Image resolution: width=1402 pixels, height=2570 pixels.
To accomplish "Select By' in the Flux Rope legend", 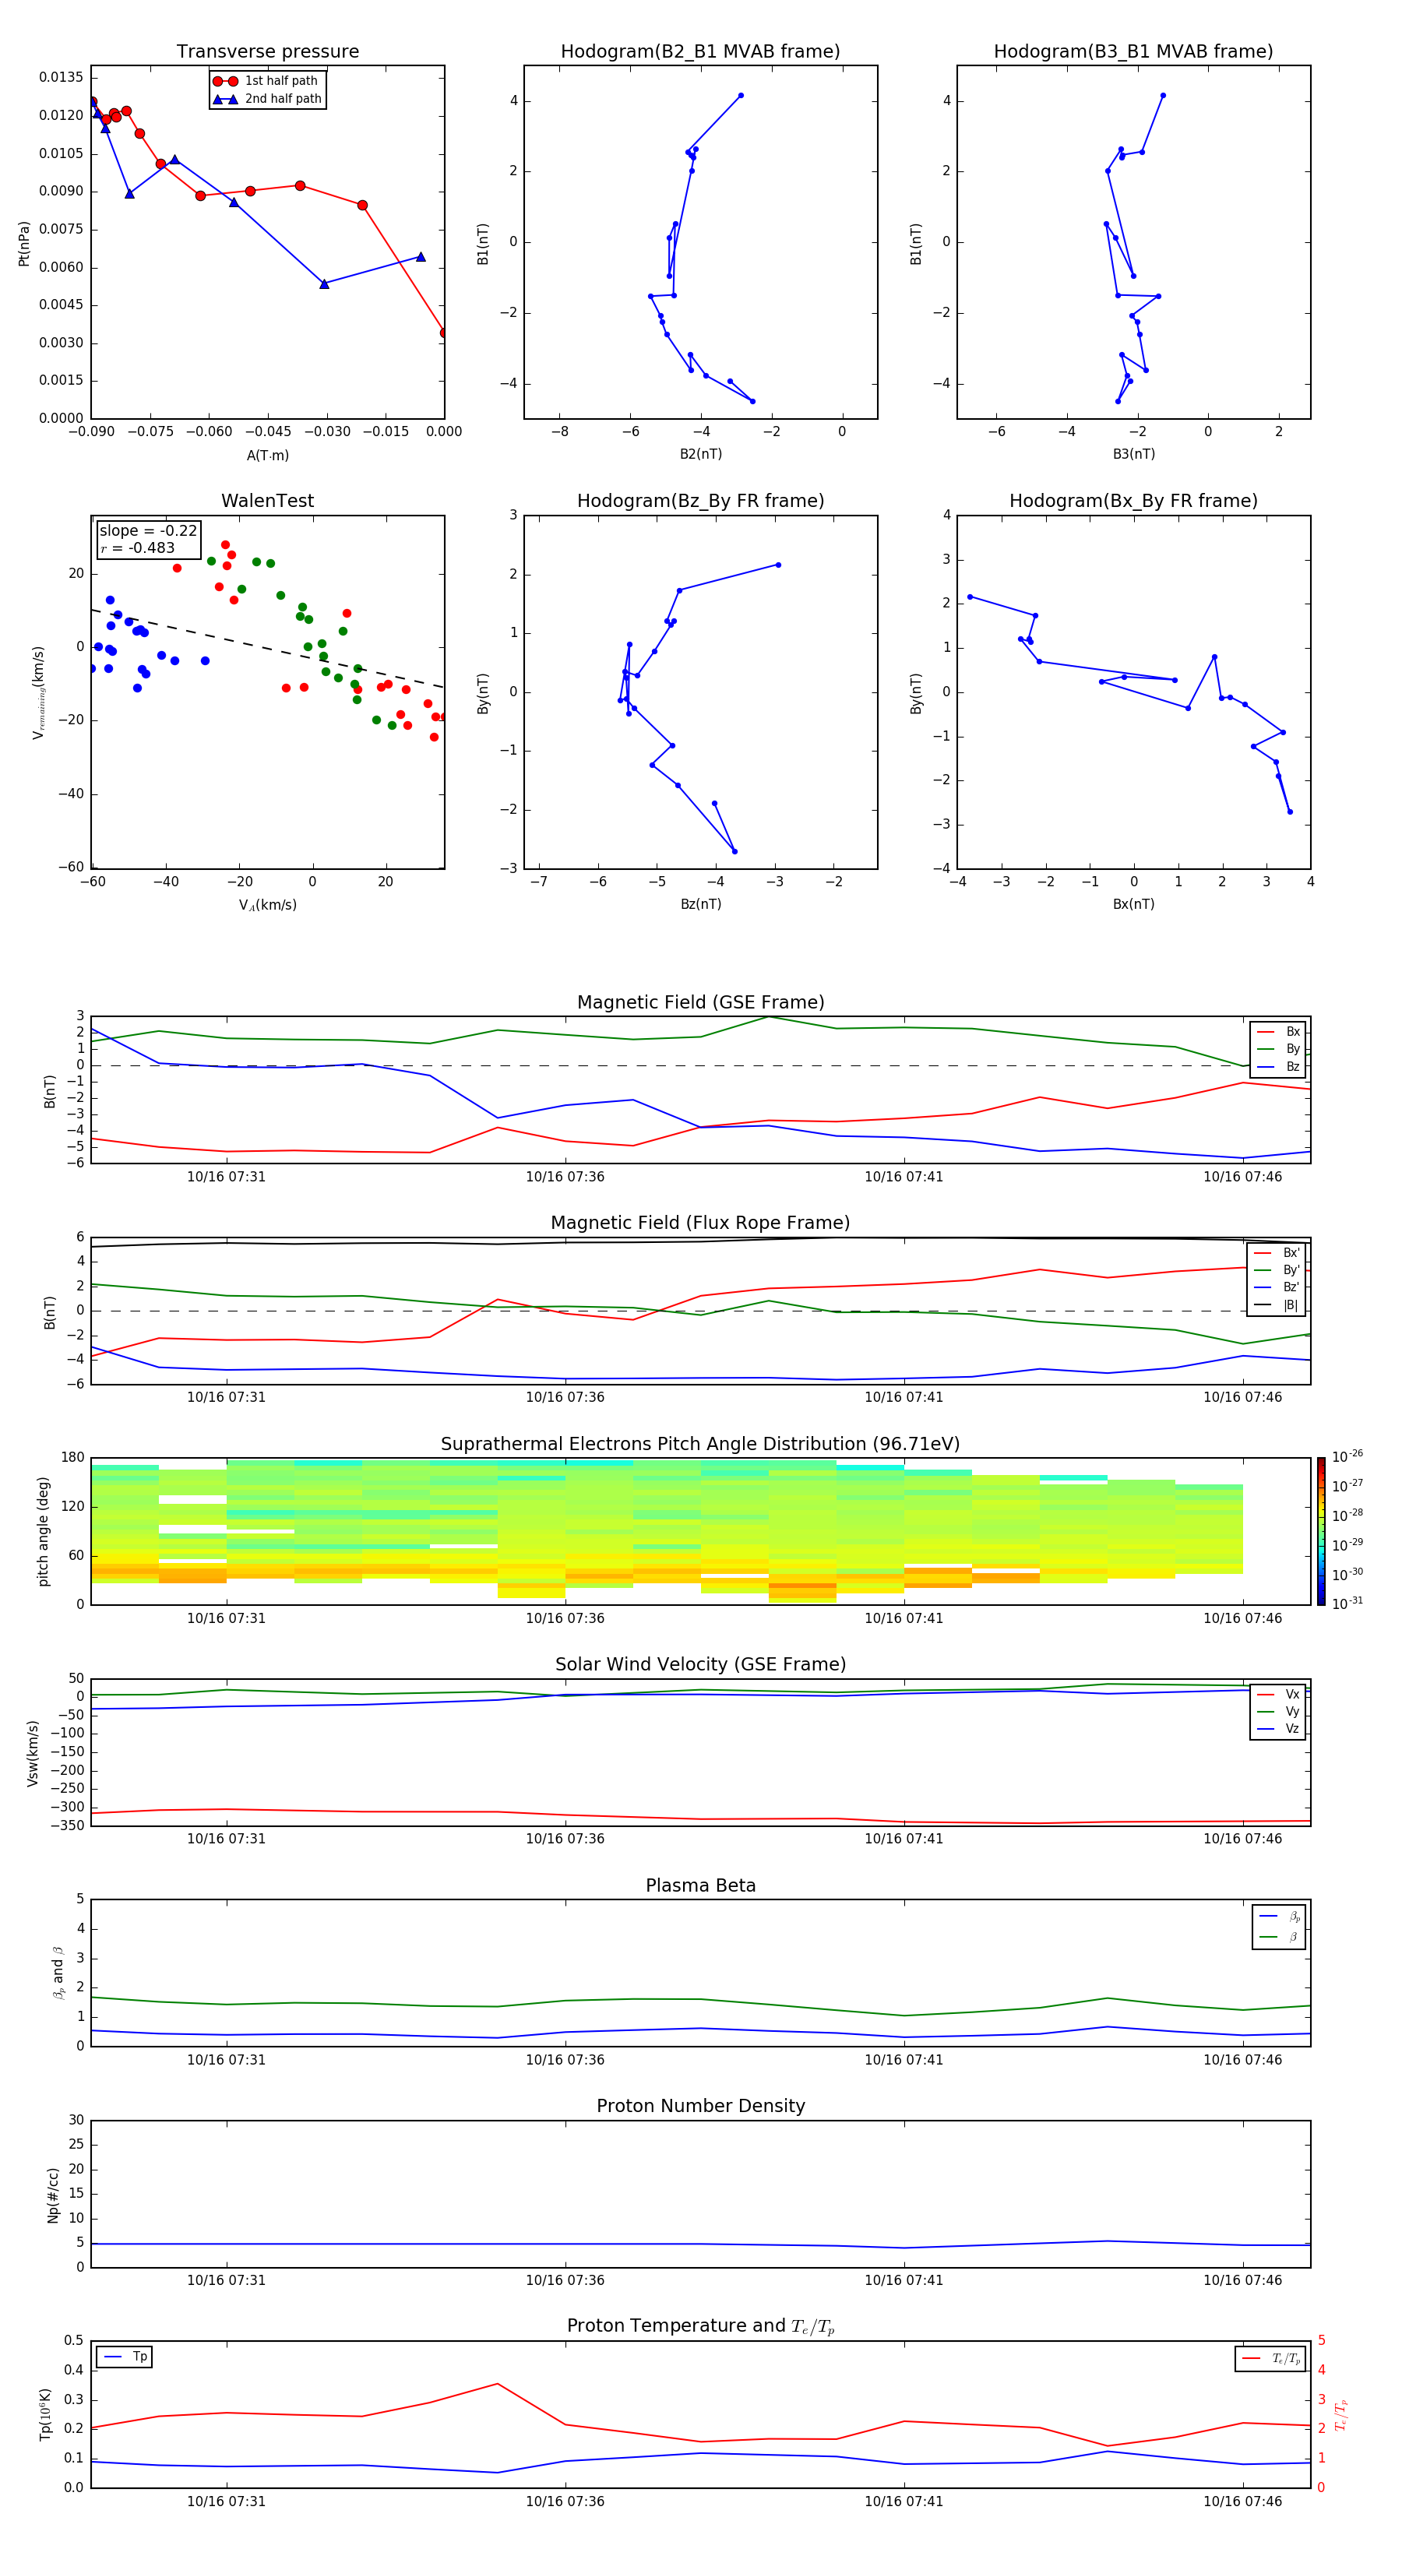I will [1277, 1270].
